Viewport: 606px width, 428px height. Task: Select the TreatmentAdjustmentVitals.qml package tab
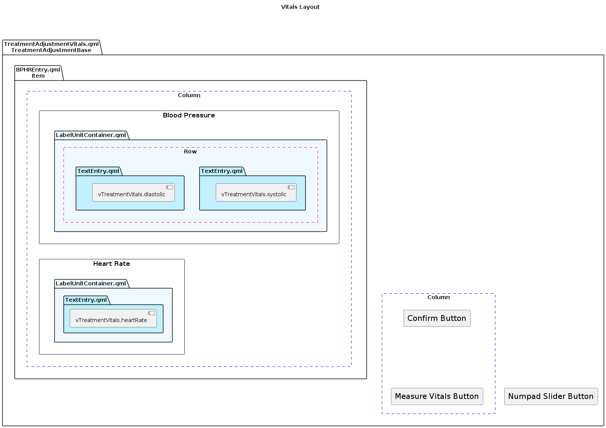pyautogui.click(x=51, y=47)
